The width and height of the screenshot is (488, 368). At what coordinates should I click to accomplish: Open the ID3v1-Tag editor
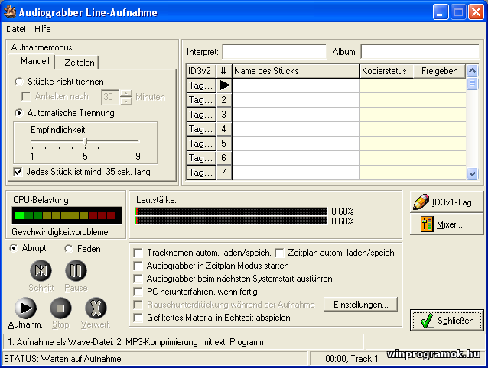(447, 202)
